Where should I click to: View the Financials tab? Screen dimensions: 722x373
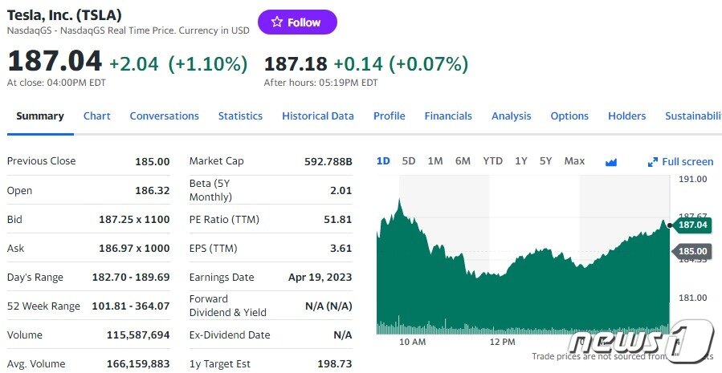(448, 116)
